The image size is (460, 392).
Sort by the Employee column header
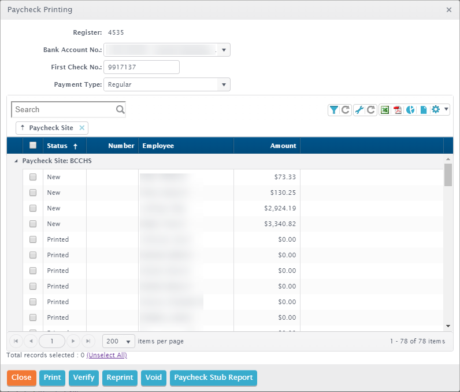(158, 146)
